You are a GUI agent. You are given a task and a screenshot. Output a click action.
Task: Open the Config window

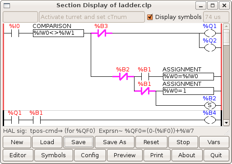click(90, 155)
